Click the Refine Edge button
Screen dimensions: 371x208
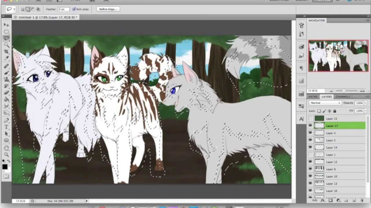pyautogui.click(x=108, y=9)
